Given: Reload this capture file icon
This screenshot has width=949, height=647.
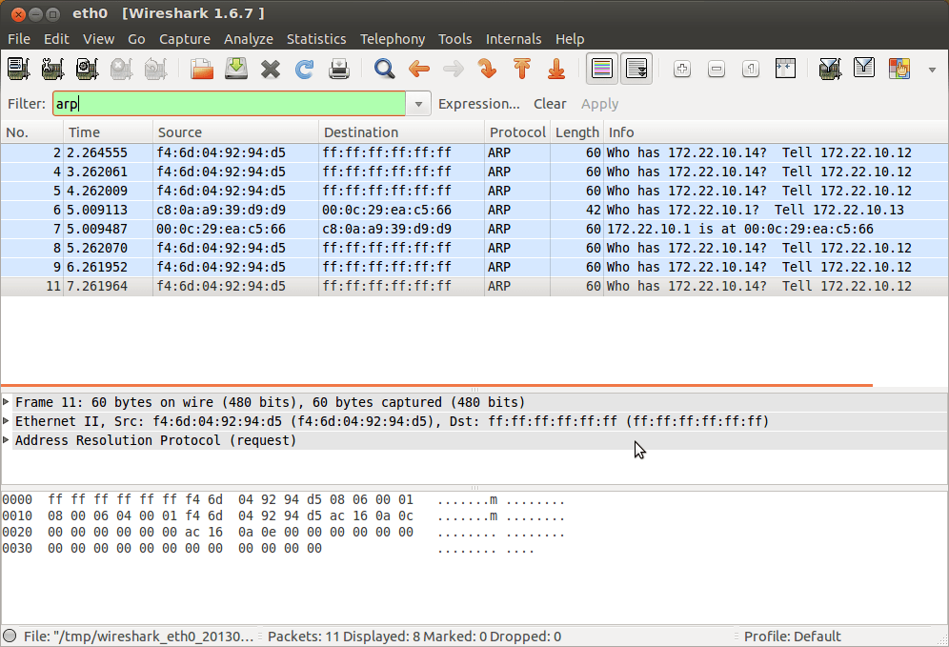Looking at the screenshot, I should point(305,69).
